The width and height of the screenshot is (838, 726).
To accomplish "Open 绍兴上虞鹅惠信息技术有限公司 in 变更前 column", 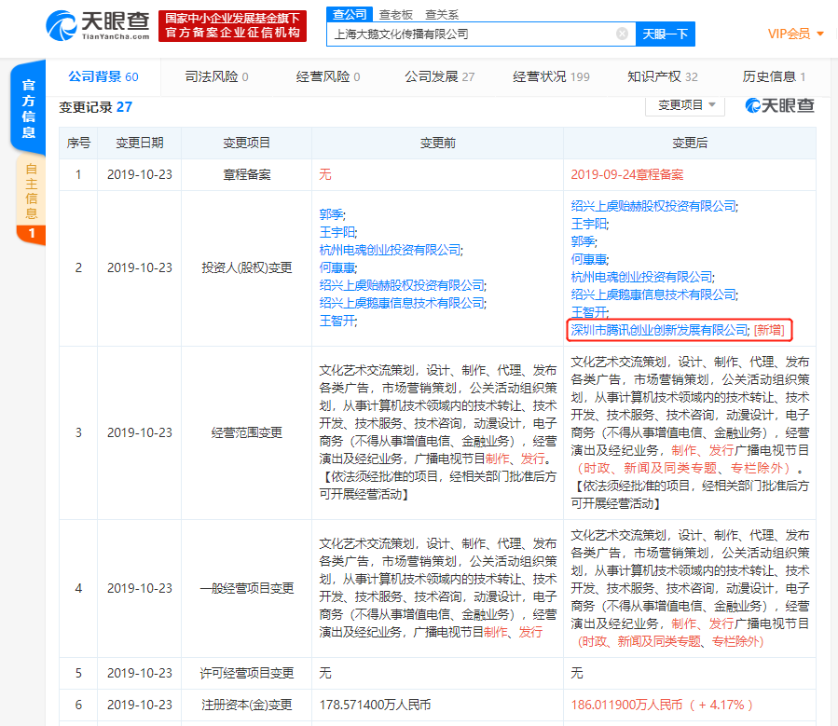I will coord(402,303).
